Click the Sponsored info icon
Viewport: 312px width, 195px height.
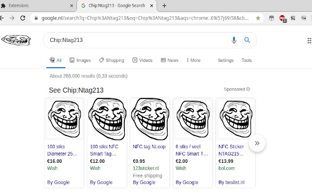point(248,89)
